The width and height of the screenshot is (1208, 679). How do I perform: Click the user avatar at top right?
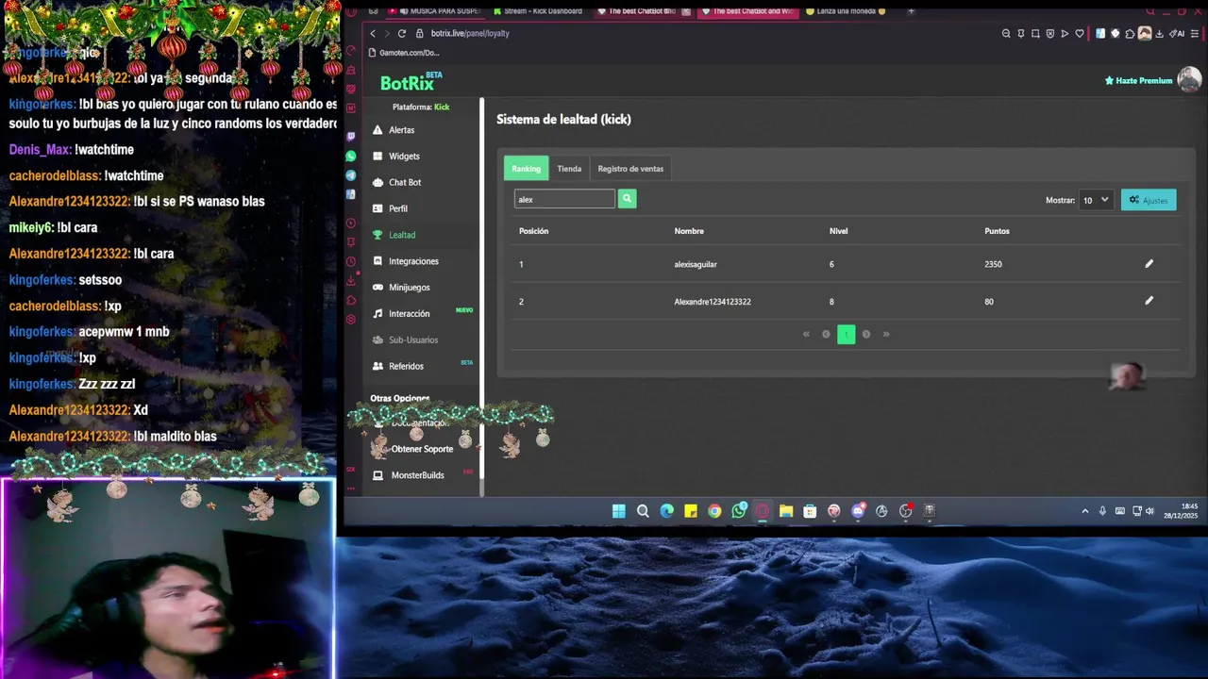click(x=1188, y=80)
